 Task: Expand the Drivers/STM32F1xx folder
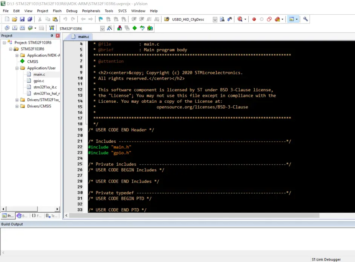[17, 100]
